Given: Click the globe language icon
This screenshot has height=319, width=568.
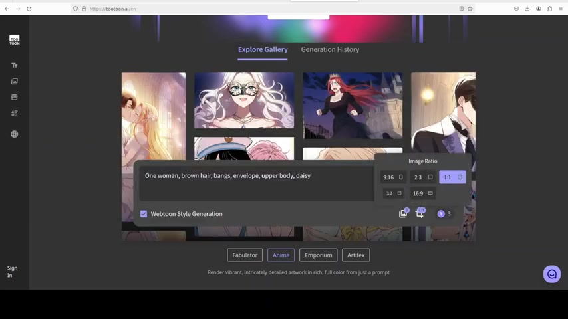Looking at the screenshot, I should tap(15, 134).
